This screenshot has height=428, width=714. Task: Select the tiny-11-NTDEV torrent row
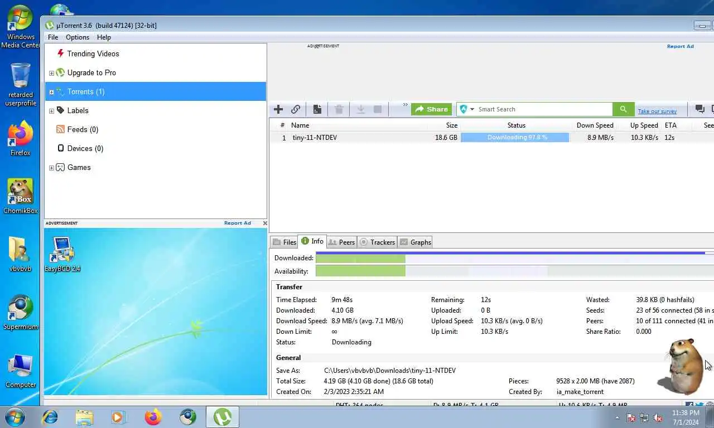(491, 138)
